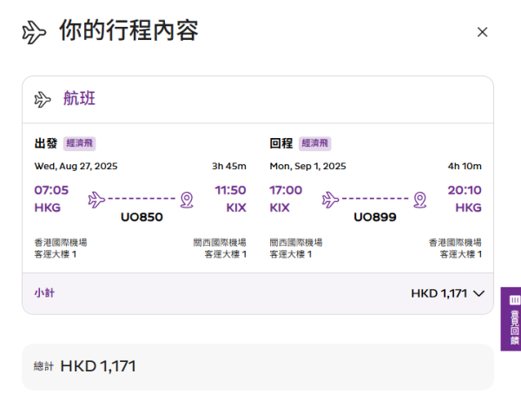Click 關西國際機場 under outbound KIX
Image resolution: width=521 pixels, height=407 pixels.
click(x=220, y=243)
